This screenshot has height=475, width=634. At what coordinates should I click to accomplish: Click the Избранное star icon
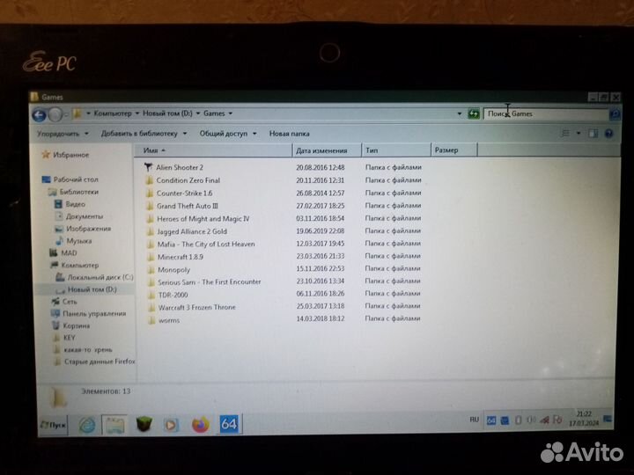(x=46, y=154)
